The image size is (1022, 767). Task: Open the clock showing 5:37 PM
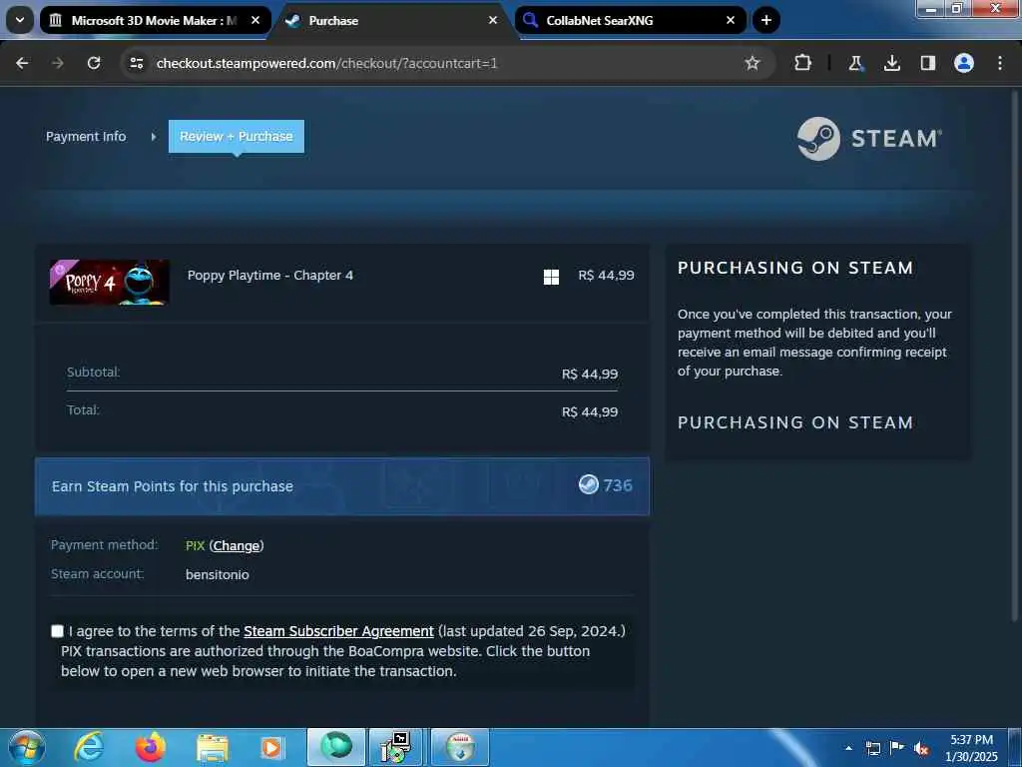click(971, 748)
